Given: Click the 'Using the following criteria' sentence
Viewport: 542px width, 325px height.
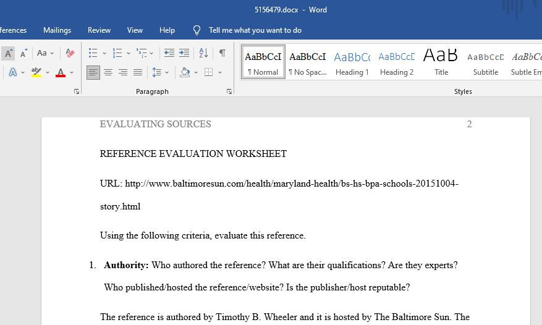Looking at the screenshot, I should [203, 235].
